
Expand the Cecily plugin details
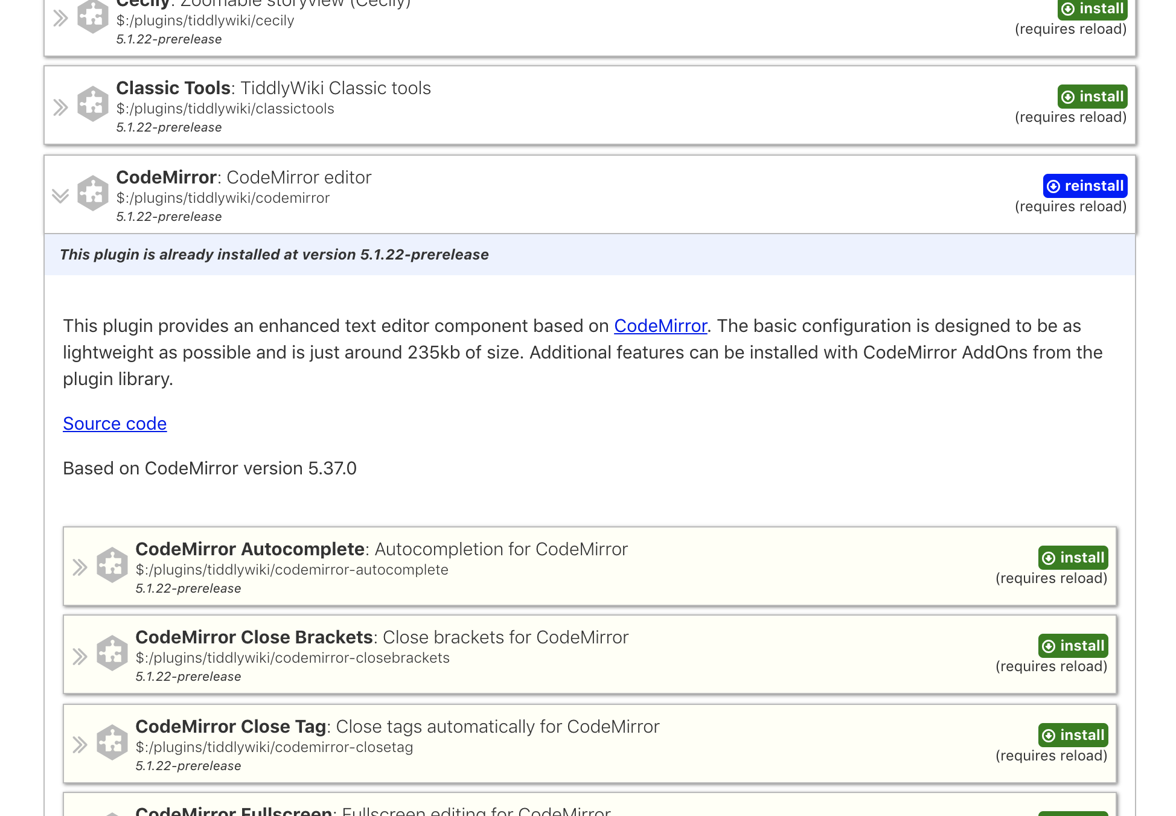(60, 19)
